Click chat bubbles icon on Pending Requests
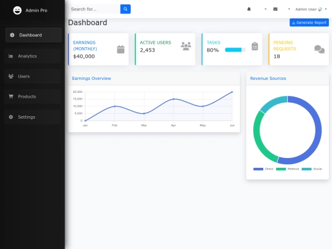332x249 pixels. [x=319, y=49]
